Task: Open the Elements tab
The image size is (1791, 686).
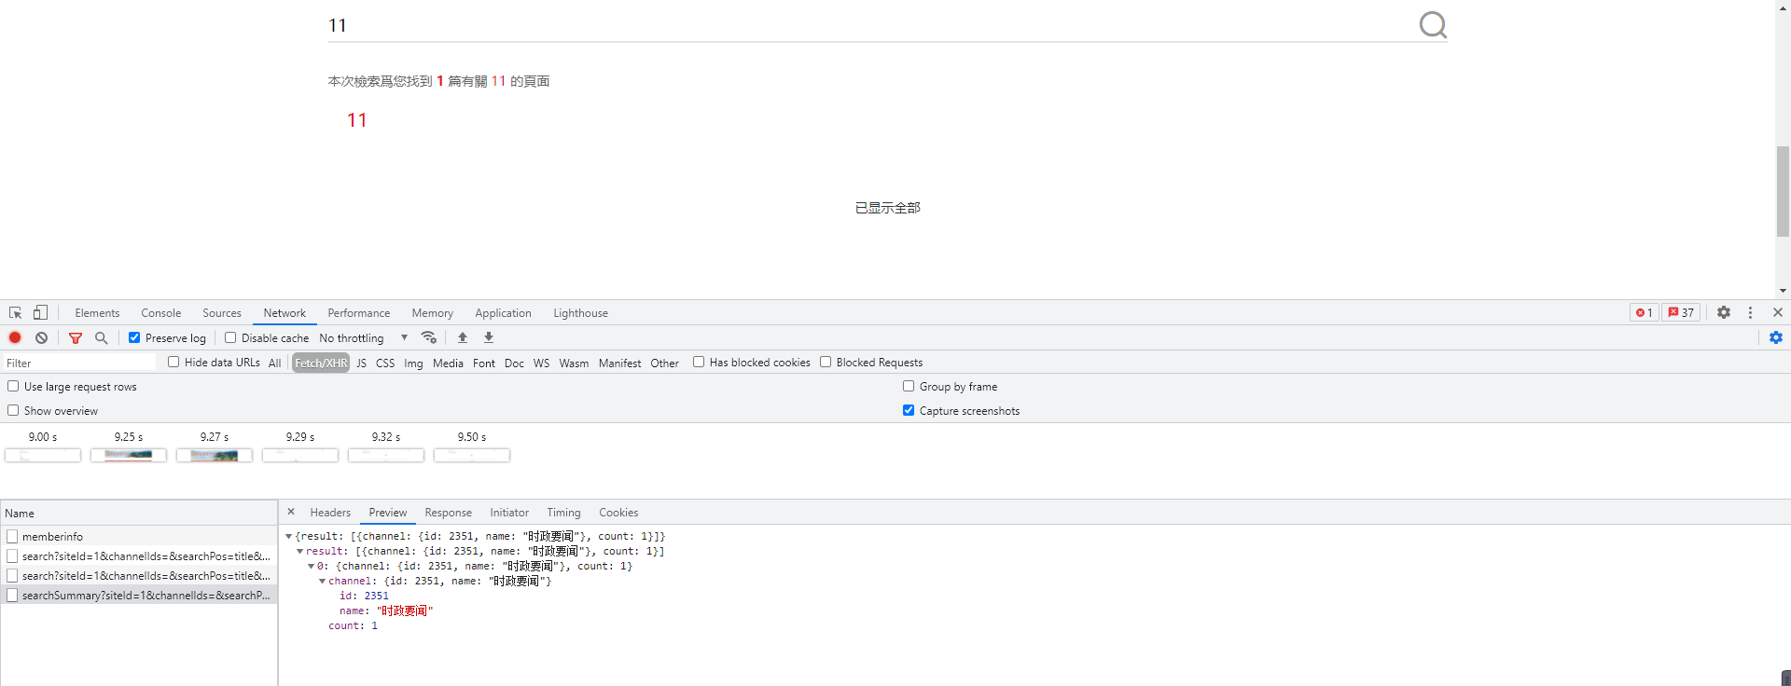Action: (97, 313)
